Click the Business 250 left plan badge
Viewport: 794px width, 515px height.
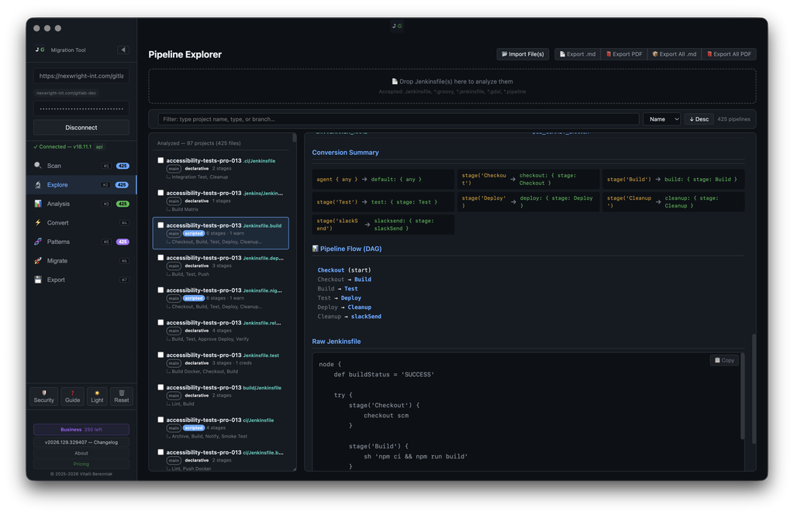coord(81,430)
